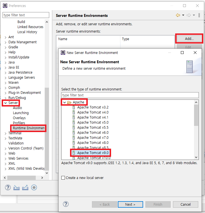This screenshot has height=213, width=205.
Task: Click the Type column header
Action: 147,39
